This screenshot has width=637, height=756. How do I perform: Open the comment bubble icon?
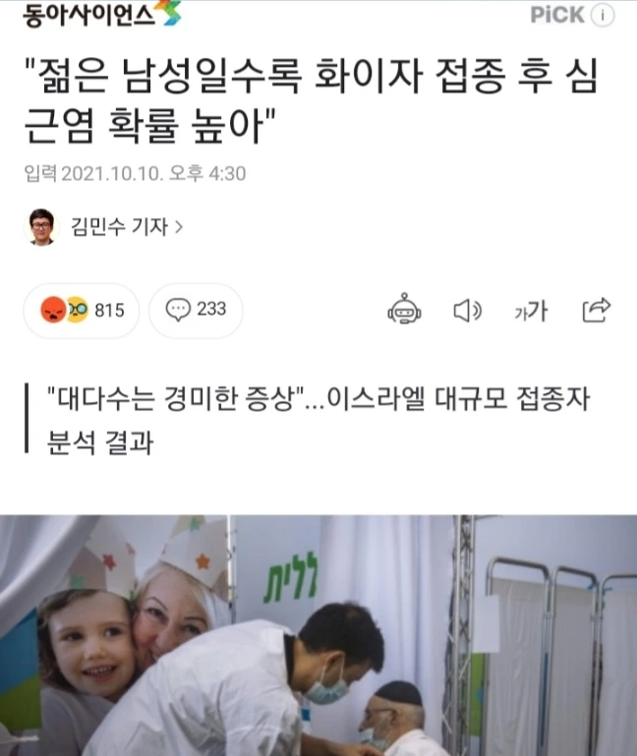178,310
